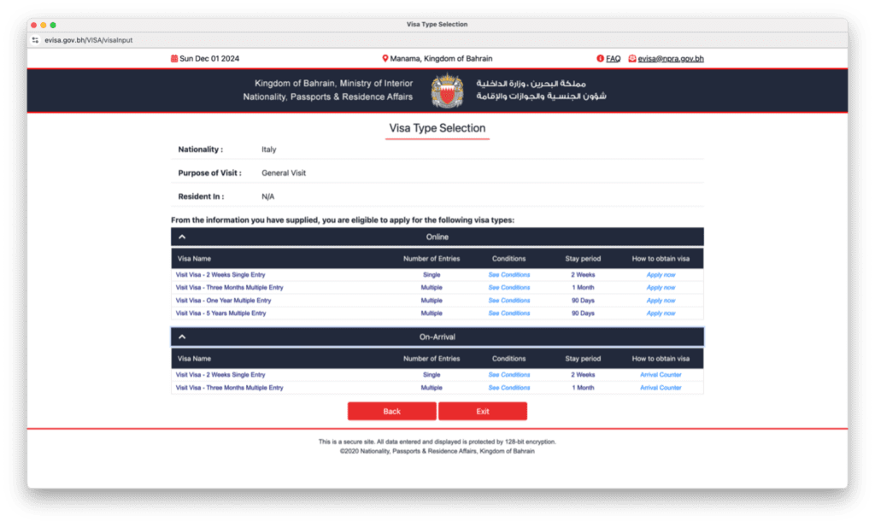Click the 2 Weeks stay period in Online table

(x=583, y=275)
